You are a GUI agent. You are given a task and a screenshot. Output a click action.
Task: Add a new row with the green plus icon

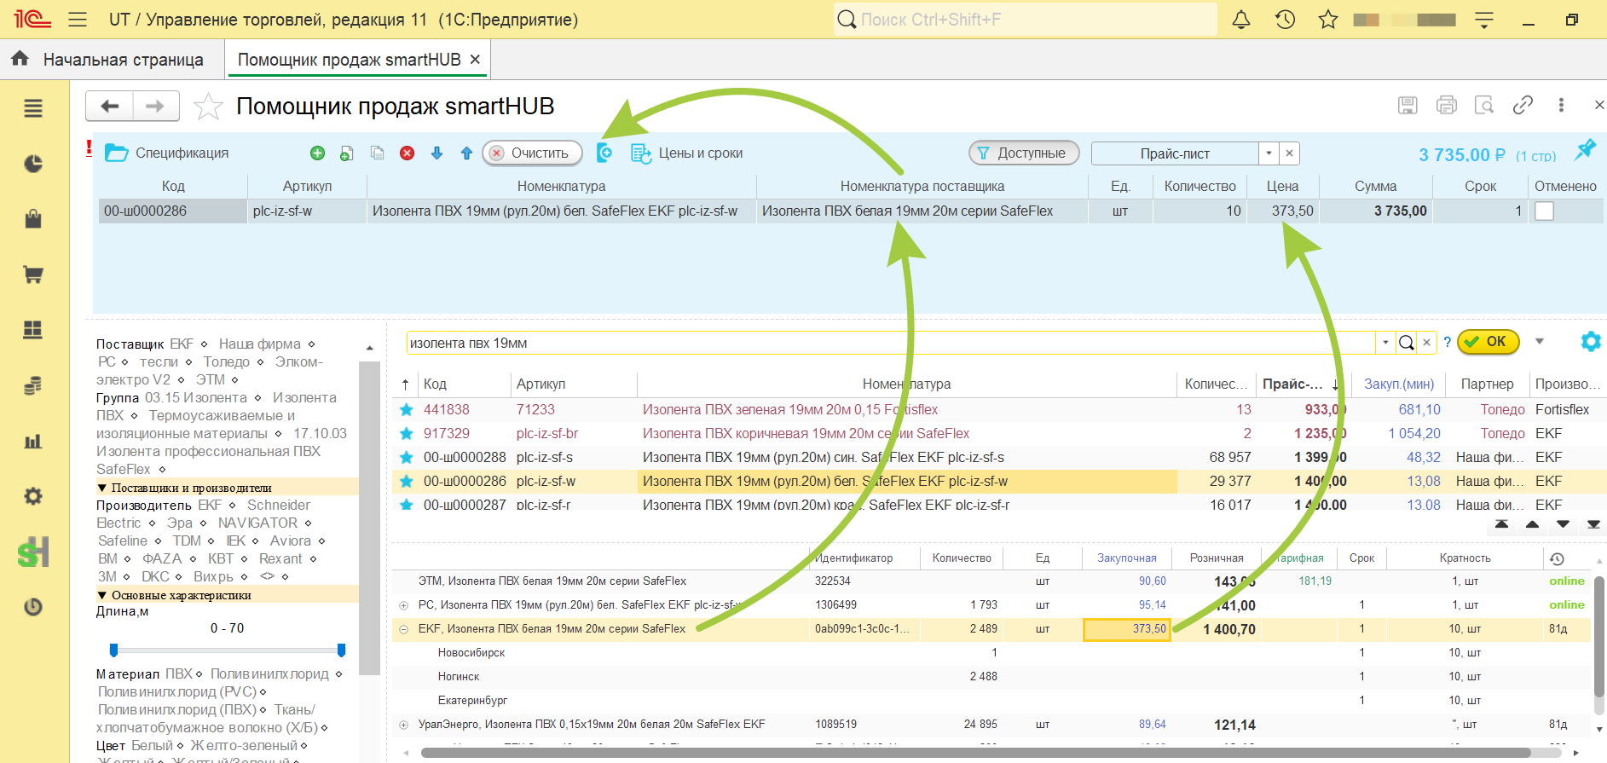[317, 153]
